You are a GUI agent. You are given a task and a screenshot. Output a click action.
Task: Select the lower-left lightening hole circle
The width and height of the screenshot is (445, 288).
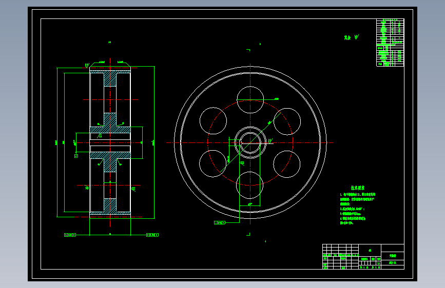213,164
